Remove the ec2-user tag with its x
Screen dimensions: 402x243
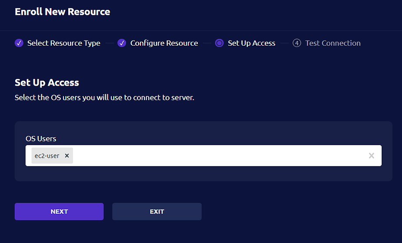pos(67,156)
